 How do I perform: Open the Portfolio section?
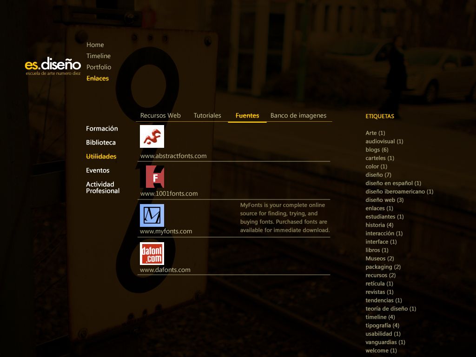pyautogui.click(x=99, y=67)
